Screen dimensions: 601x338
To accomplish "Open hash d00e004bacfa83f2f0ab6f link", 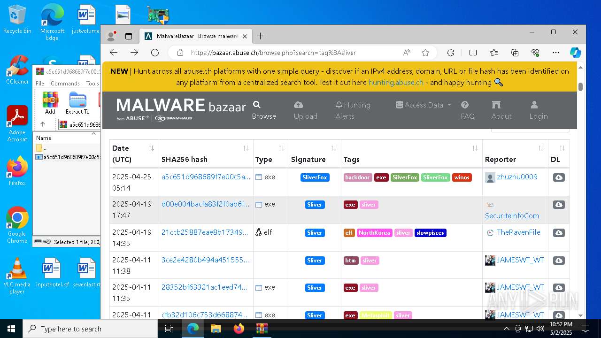I will [205, 204].
